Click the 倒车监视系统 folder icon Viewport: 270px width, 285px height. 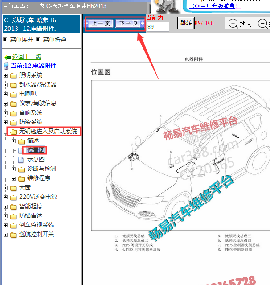point(13,225)
